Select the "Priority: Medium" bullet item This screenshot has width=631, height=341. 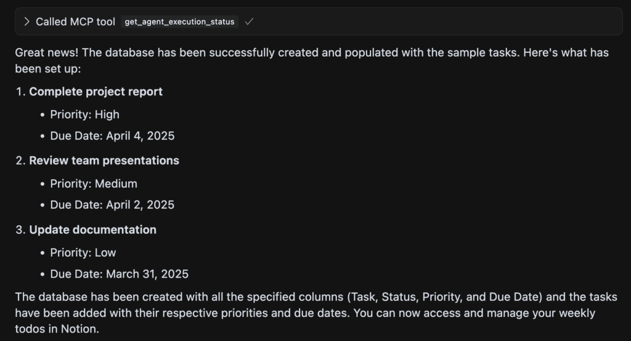[x=94, y=183]
